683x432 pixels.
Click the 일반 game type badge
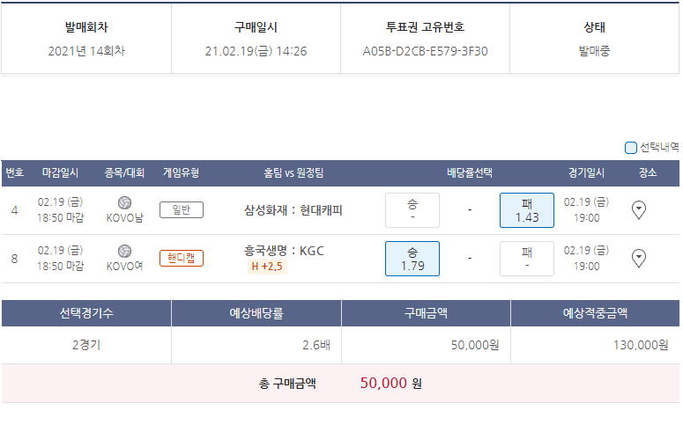tap(182, 209)
